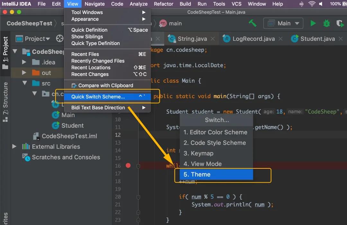Open the Refactor menu
This screenshot has width=347, height=225.
click(x=164, y=4)
